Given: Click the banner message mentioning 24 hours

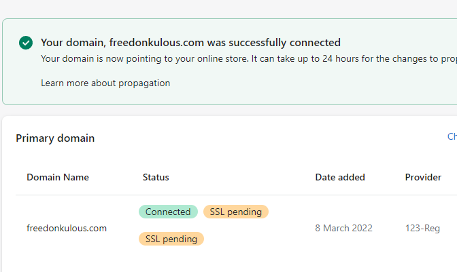Looking at the screenshot, I should 249,59.
